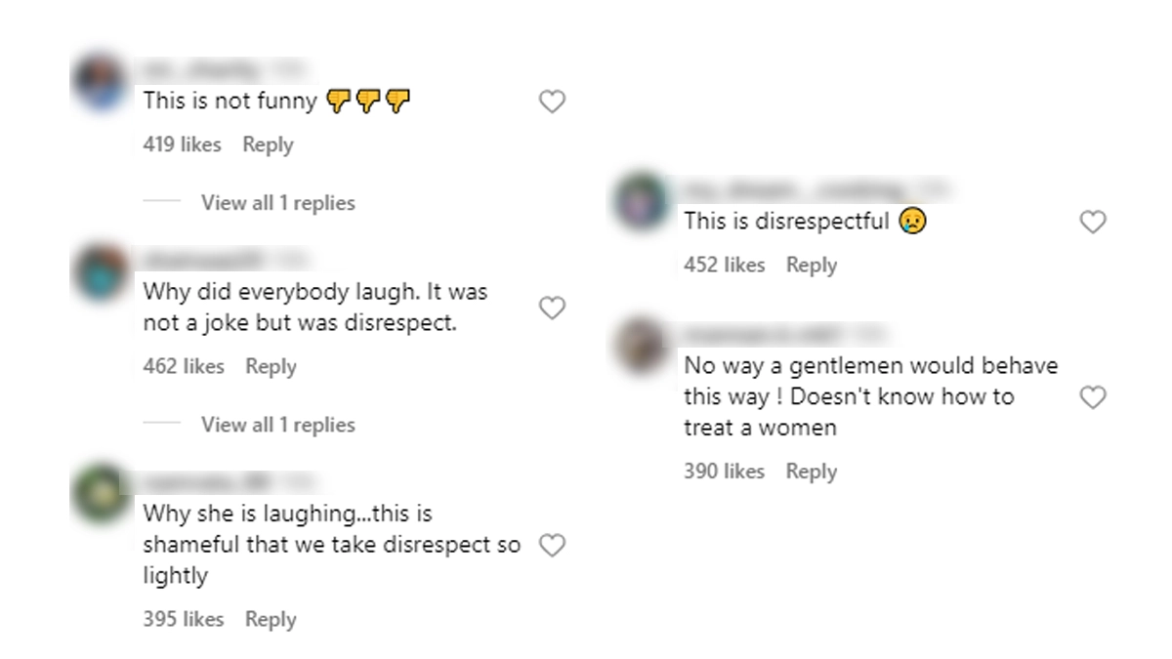Image resolution: width=1172 pixels, height=659 pixels.
Task: Show who liked via "419 likes"
Action: pos(182,144)
